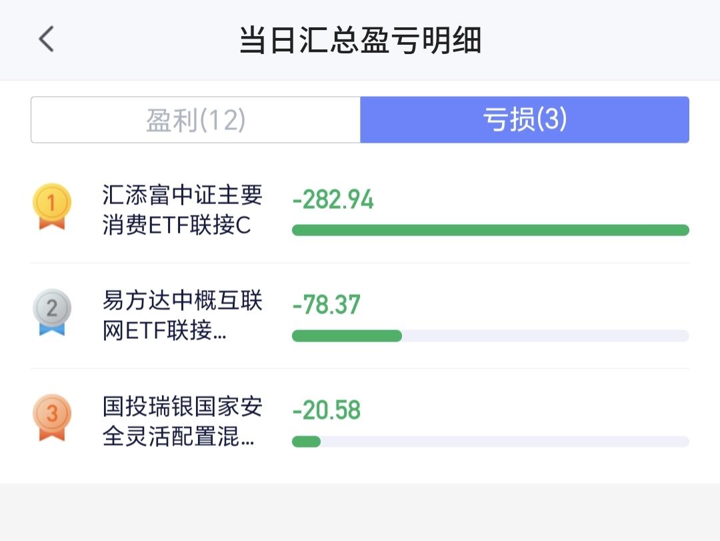Click the short green bar under -20.58
The height and width of the screenshot is (541, 720).
(x=306, y=441)
